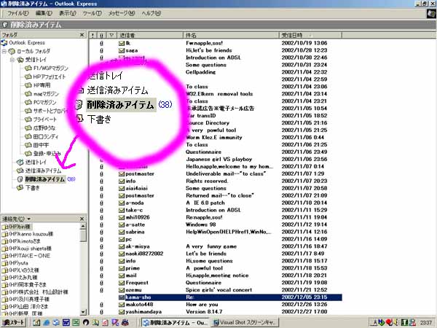Click the contacts list scrollbar thumb
This screenshot has height=328, width=437.
pos(83,235)
